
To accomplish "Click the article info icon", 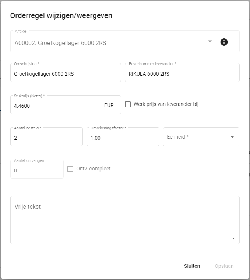I will coord(224,42).
